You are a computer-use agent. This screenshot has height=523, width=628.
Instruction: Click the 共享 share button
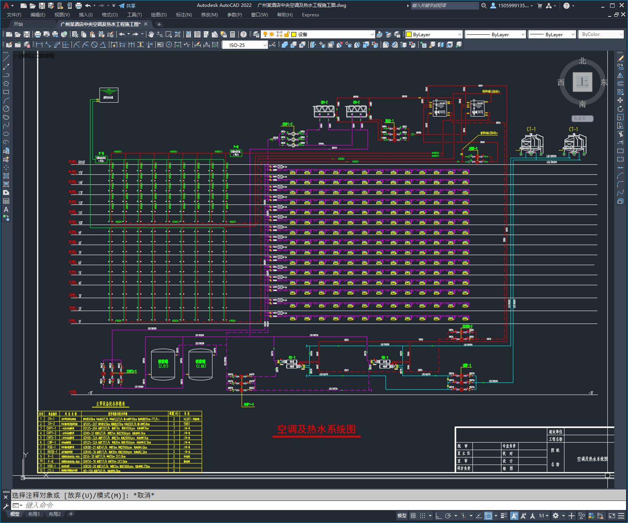click(127, 6)
